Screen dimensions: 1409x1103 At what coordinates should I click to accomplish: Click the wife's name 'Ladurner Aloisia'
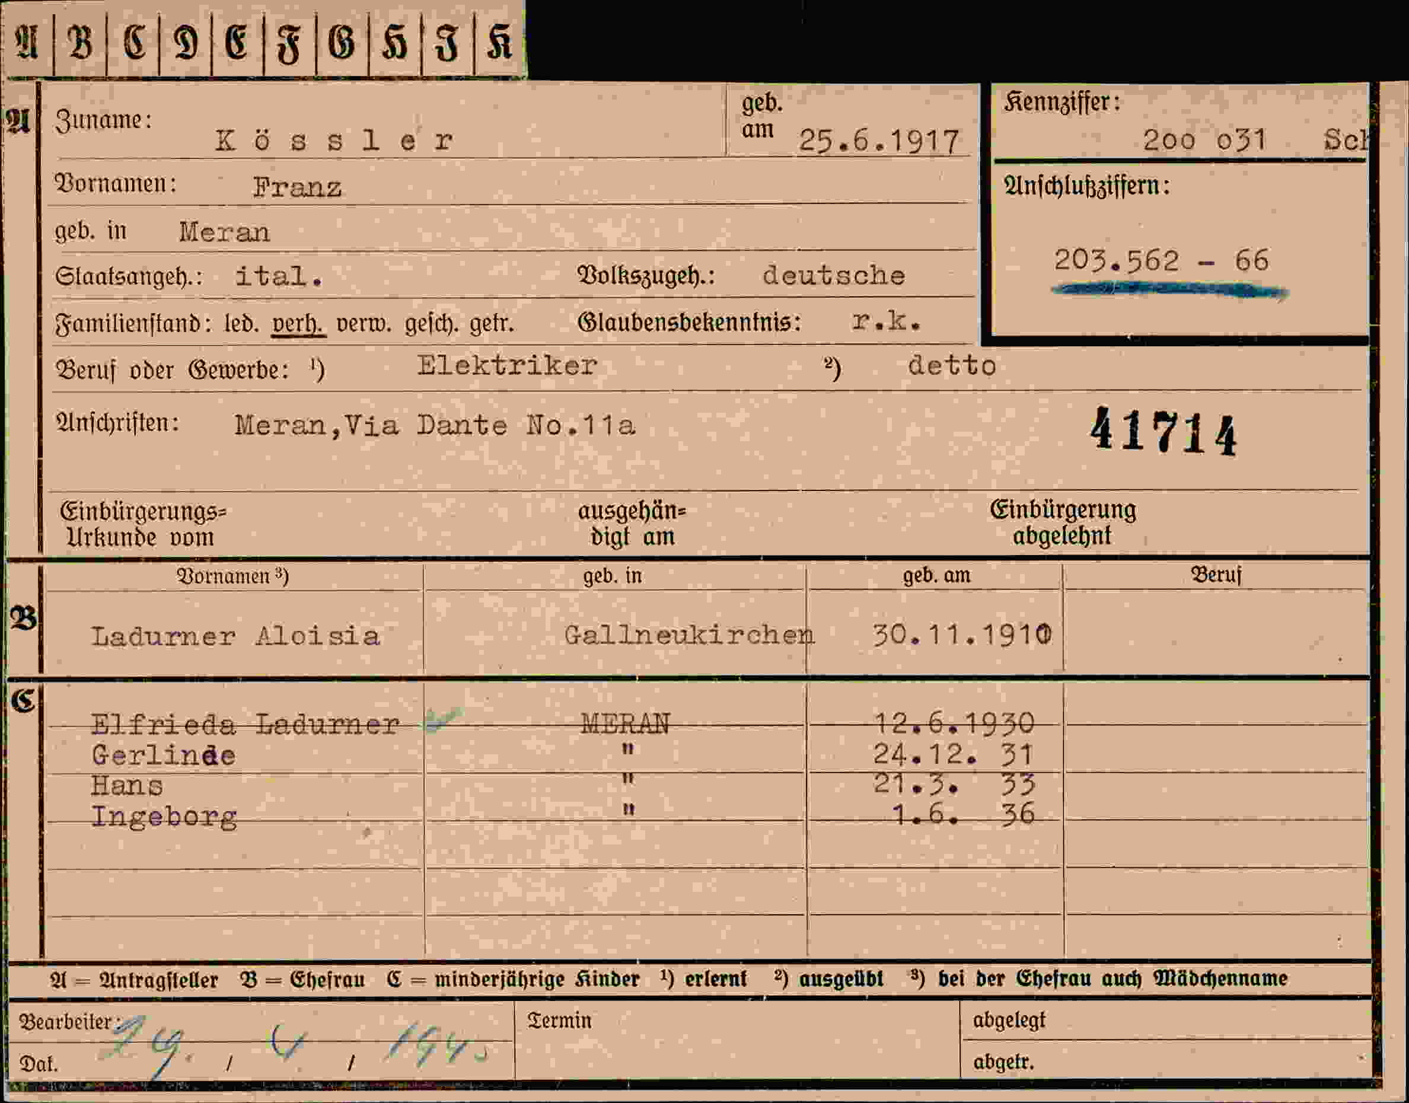pos(235,637)
